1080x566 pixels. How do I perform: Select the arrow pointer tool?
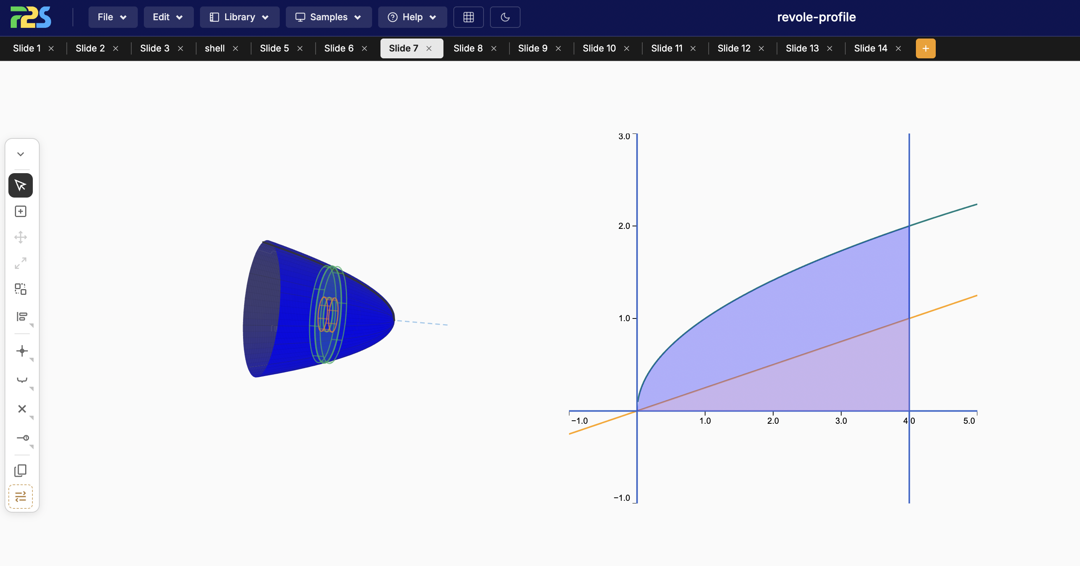(x=21, y=185)
